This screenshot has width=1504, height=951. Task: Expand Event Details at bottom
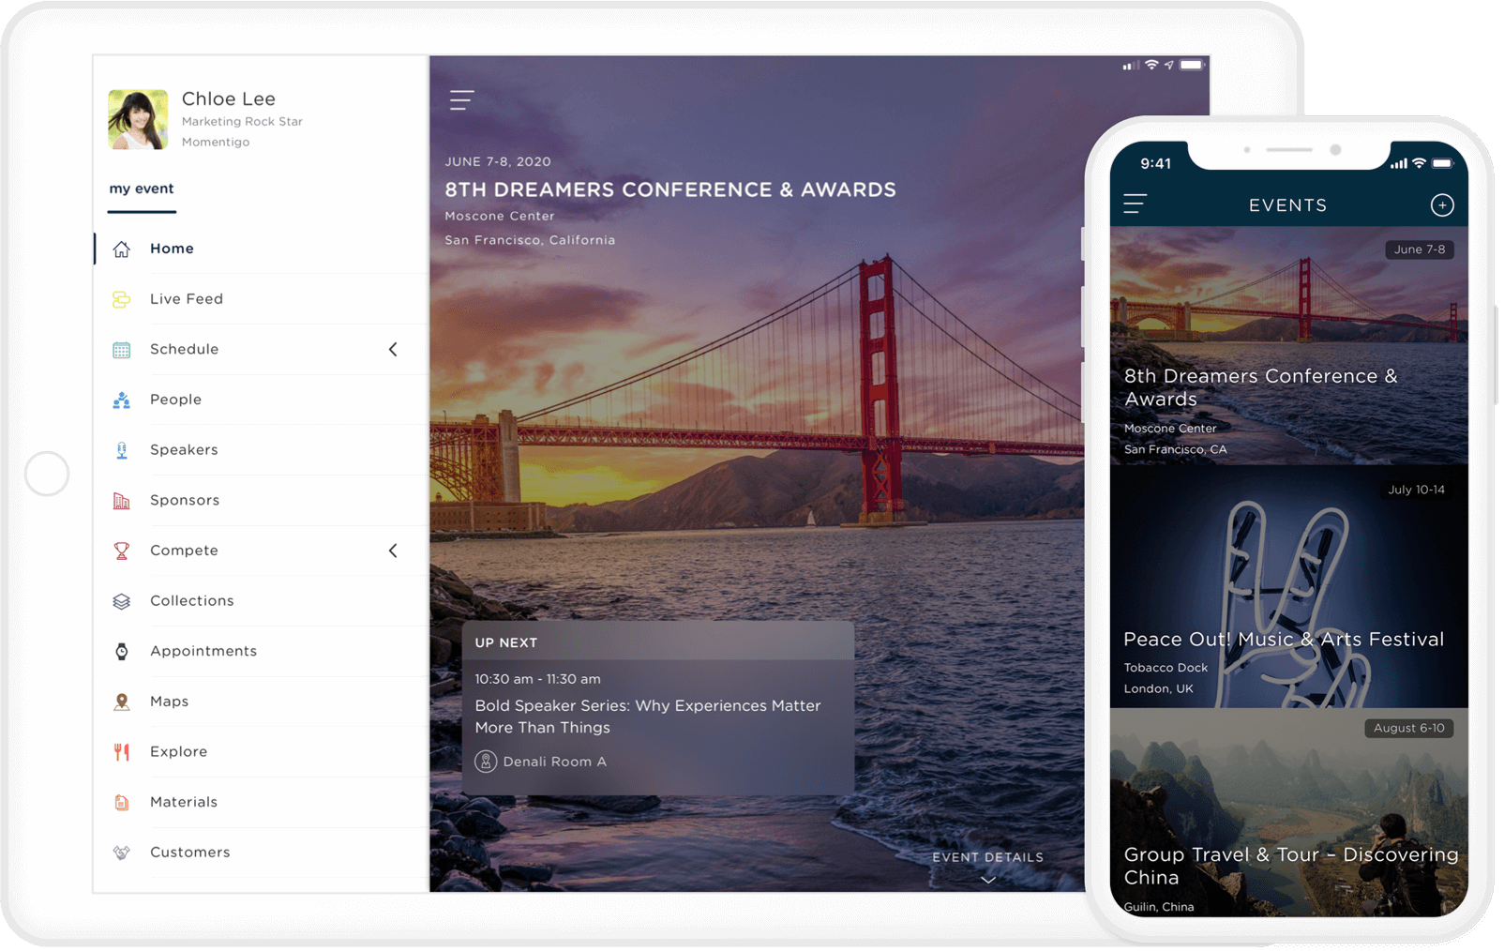987,867
